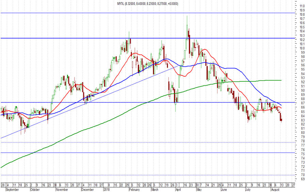Click the April month label
The height and width of the screenshot is (192, 306).
(178, 190)
